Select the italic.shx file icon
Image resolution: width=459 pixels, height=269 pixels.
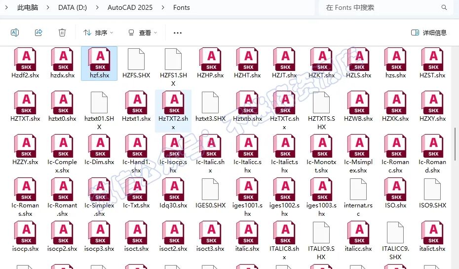pyautogui.click(x=248, y=233)
